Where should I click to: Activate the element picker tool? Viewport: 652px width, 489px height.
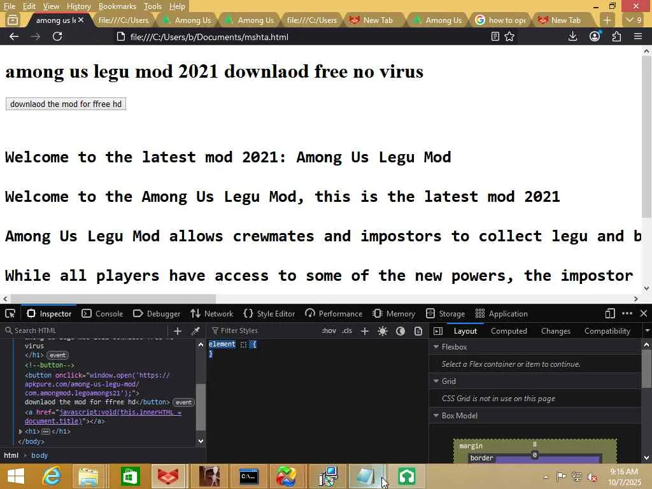(x=10, y=313)
